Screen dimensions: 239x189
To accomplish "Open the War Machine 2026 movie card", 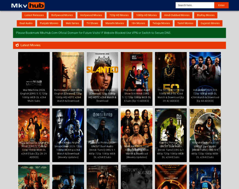I will click(x=34, y=79).
